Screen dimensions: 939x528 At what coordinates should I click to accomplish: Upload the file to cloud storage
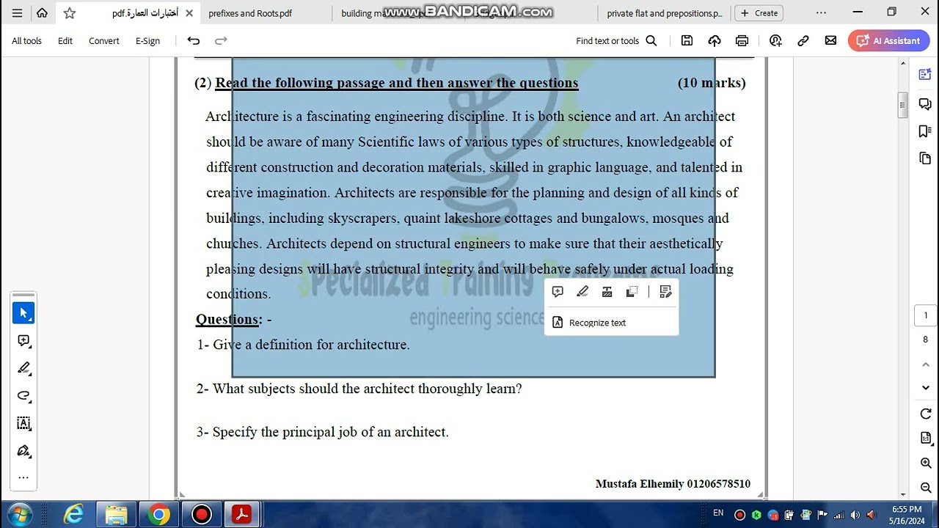[715, 41]
